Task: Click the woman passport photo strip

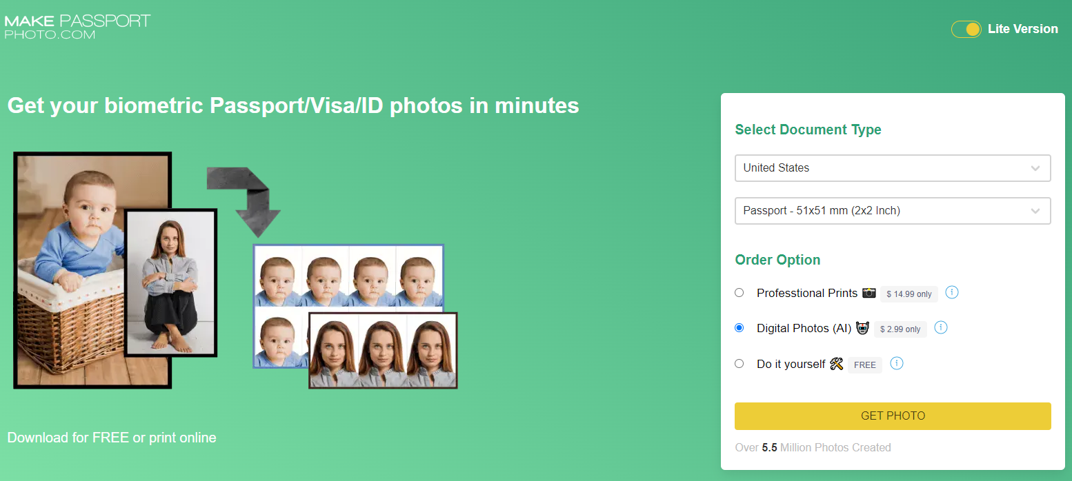Action: [383, 350]
